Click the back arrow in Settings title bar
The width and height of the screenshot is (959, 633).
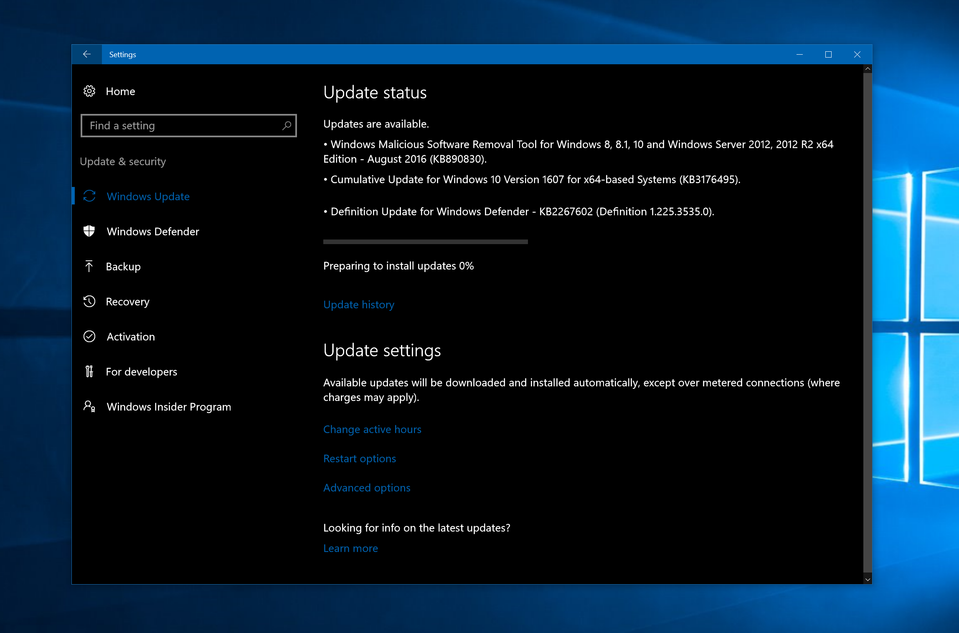(x=87, y=54)
